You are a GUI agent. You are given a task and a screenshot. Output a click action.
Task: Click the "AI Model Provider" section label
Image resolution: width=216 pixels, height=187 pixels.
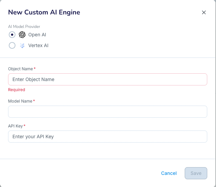click(x=24, y=27)
